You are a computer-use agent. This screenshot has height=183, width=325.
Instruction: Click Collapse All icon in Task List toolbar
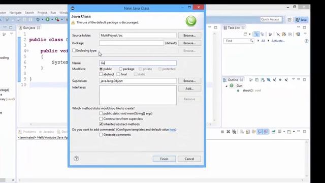tap(290, 34)
